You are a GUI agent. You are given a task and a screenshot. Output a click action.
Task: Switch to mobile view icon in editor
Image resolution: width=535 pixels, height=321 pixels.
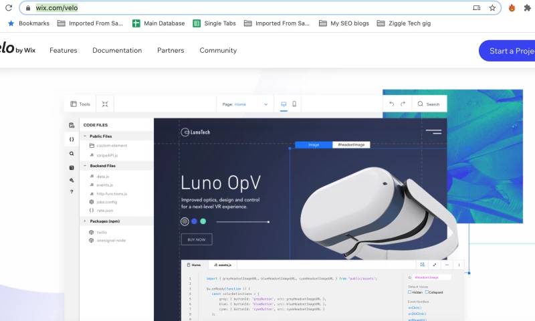pyautogui.click(x=295, y=104)
